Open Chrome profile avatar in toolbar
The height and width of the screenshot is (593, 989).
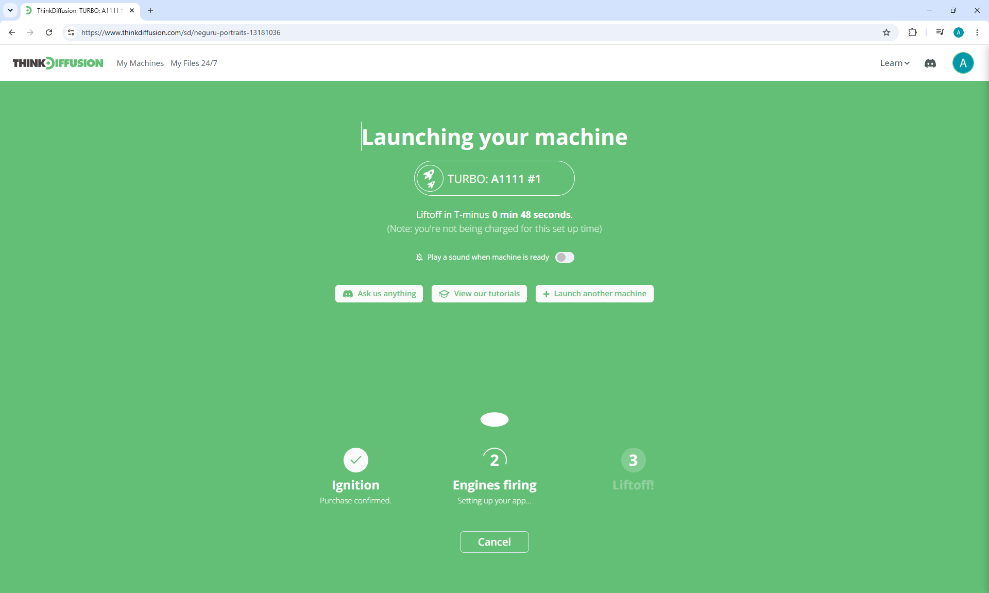click(959, 32)
